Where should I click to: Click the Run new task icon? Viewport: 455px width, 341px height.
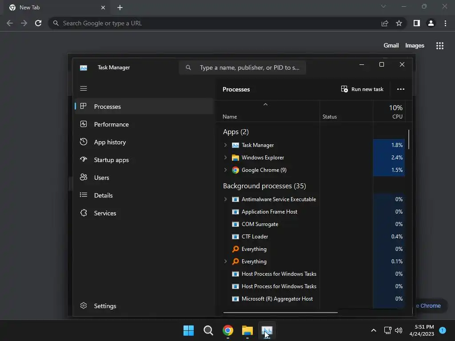(344, 89)
